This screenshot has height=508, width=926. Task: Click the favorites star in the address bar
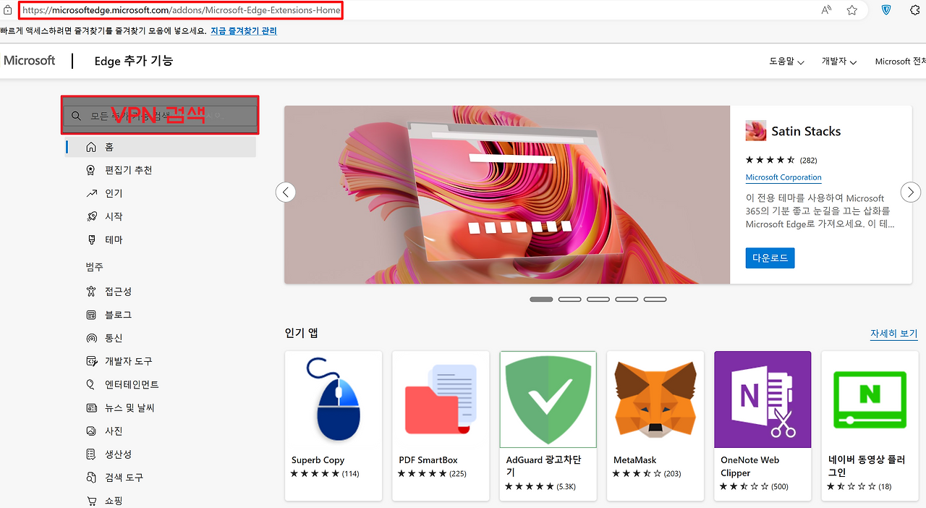point(851,10)
